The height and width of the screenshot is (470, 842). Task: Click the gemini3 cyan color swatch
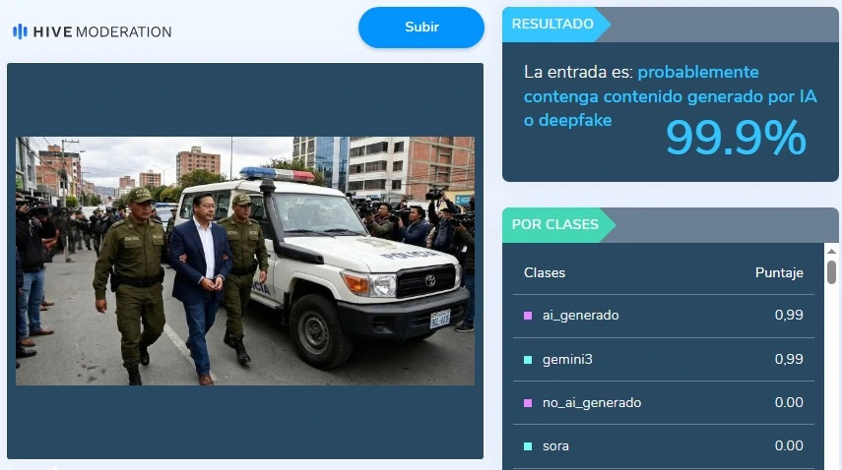pos(528,360)
